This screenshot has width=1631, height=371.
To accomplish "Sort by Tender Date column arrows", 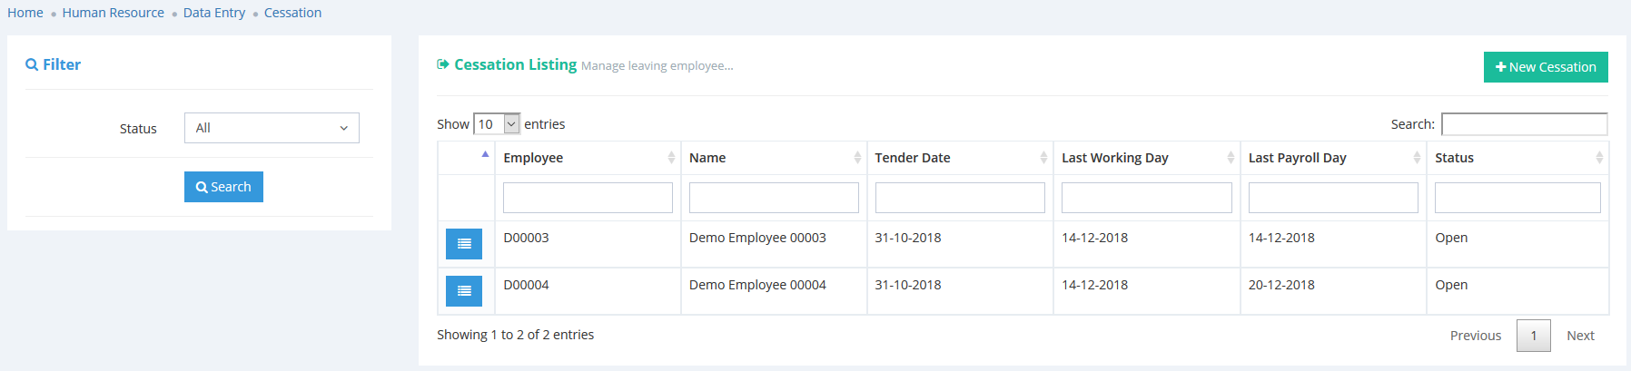I will pyautogui.click(x=1043, y=158).
